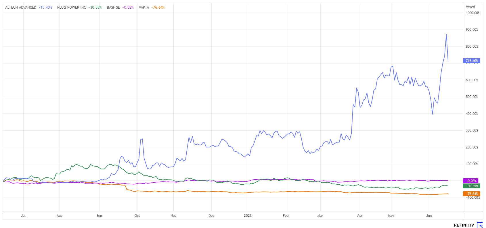Open the REFINITIV branding link
The height and width of the screenshot is (228, 486).
[464, 225]
